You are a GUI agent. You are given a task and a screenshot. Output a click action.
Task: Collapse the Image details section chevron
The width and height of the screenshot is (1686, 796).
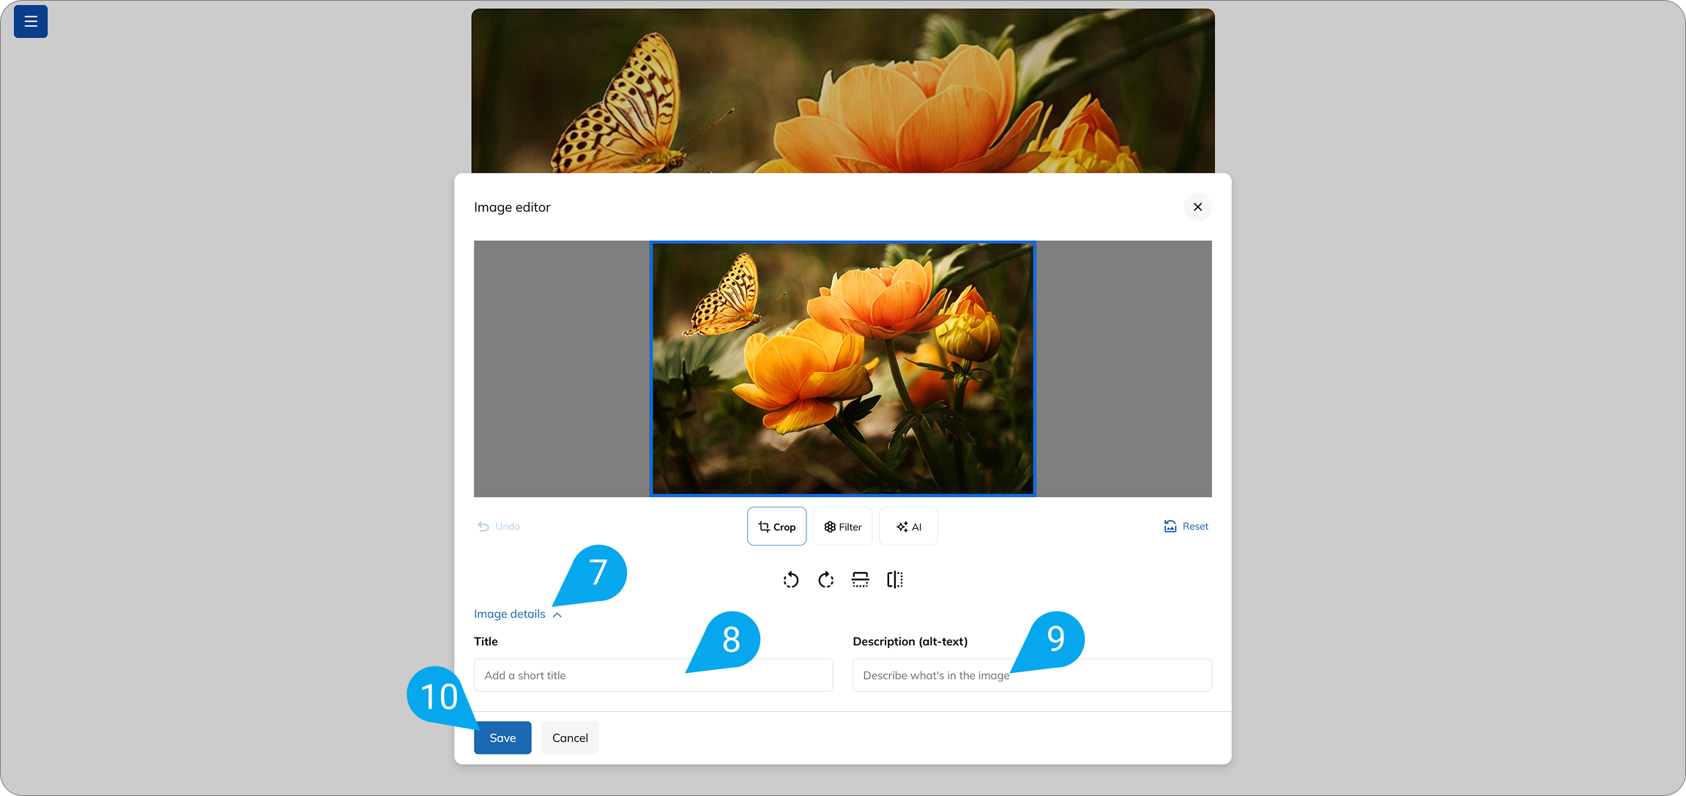click(x=557, y=614)
